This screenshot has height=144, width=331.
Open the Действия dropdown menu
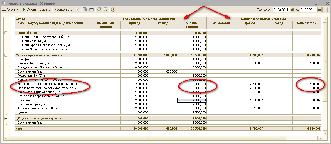pos(10,10)
